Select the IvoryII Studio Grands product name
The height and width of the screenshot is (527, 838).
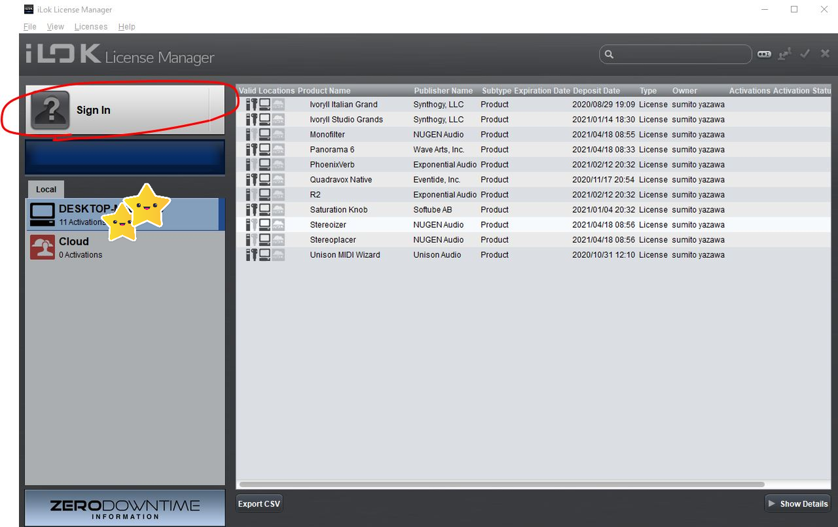pos(346,119)
